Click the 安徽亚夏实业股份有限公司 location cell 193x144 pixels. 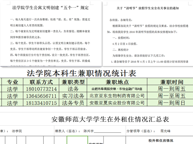click(x=117, y=103)
